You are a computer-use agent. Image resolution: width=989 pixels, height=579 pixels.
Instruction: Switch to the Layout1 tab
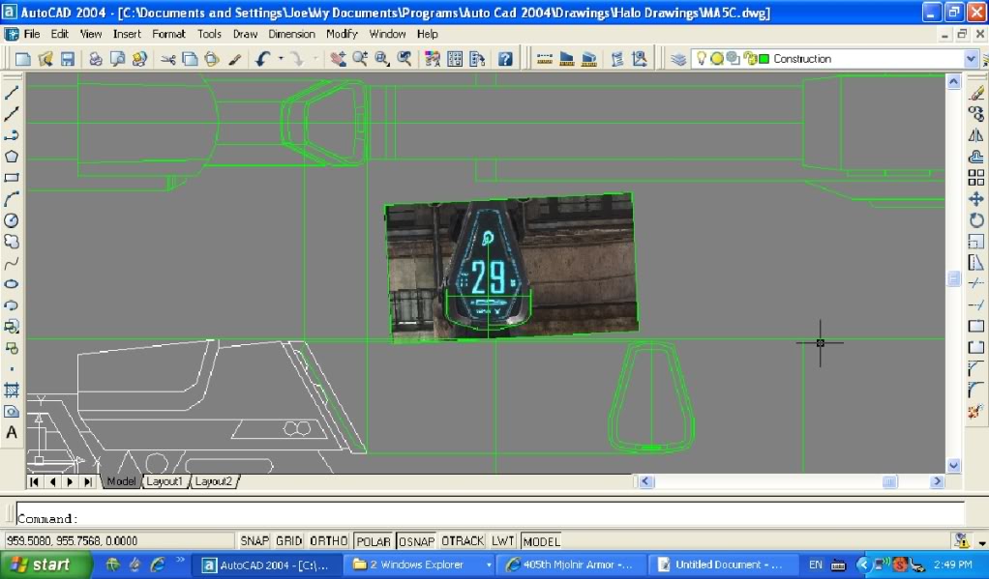[165, 481]
